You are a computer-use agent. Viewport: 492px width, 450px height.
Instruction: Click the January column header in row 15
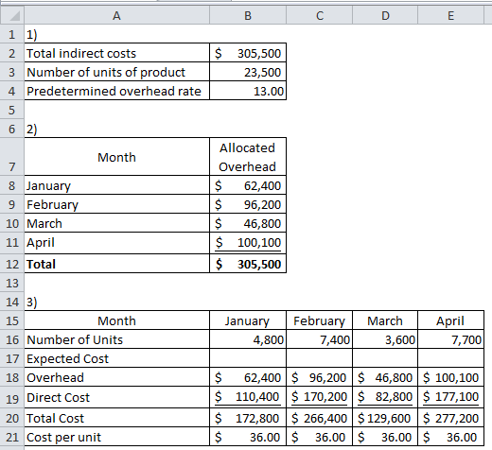coord(248,320)
